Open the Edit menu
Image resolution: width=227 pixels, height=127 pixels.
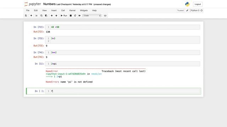pyautogui.click(x=36, y=10)
